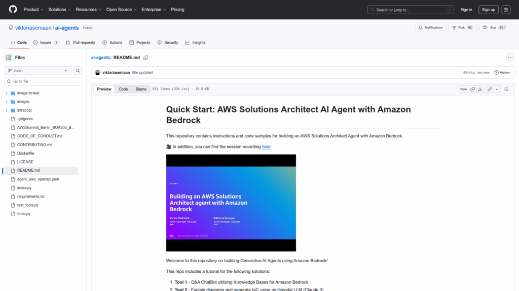Viewport: 519px width, 291px height.
Task: Switch to the Blame view
Action: 141,89
